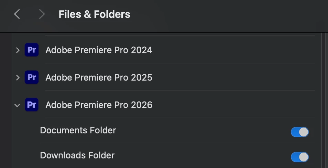Click the Adobe Premiere Pro 2025 app icon
The width and height of the screenshot is (328, 168).
point(32,77)
